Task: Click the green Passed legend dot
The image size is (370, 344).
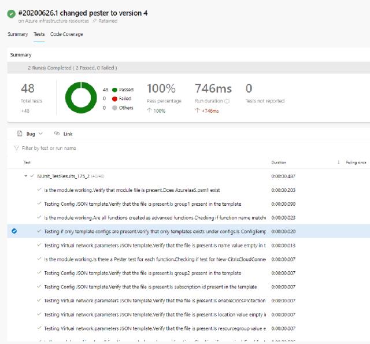Action: point(114,90)
